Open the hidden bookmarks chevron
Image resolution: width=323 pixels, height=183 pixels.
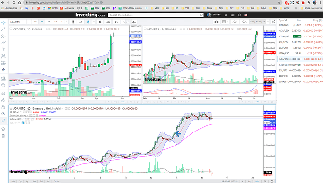[296, 8]
